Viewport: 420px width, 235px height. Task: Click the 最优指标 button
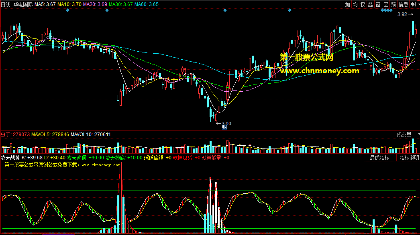pos(379,158)
